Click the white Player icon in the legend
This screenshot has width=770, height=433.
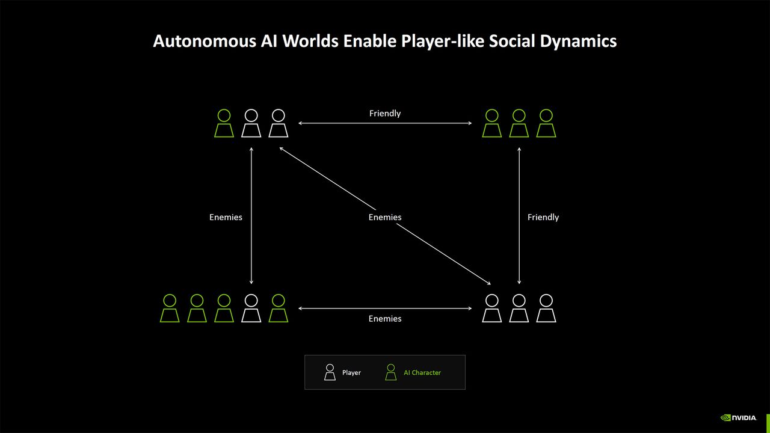(330, 372)
